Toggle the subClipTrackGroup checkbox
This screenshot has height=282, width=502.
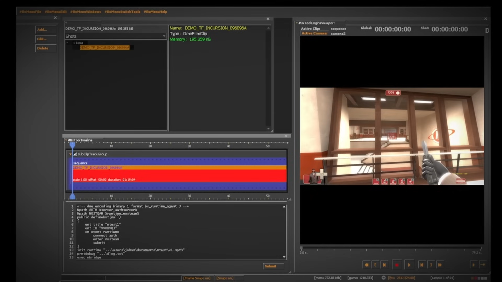click(75, 154)
